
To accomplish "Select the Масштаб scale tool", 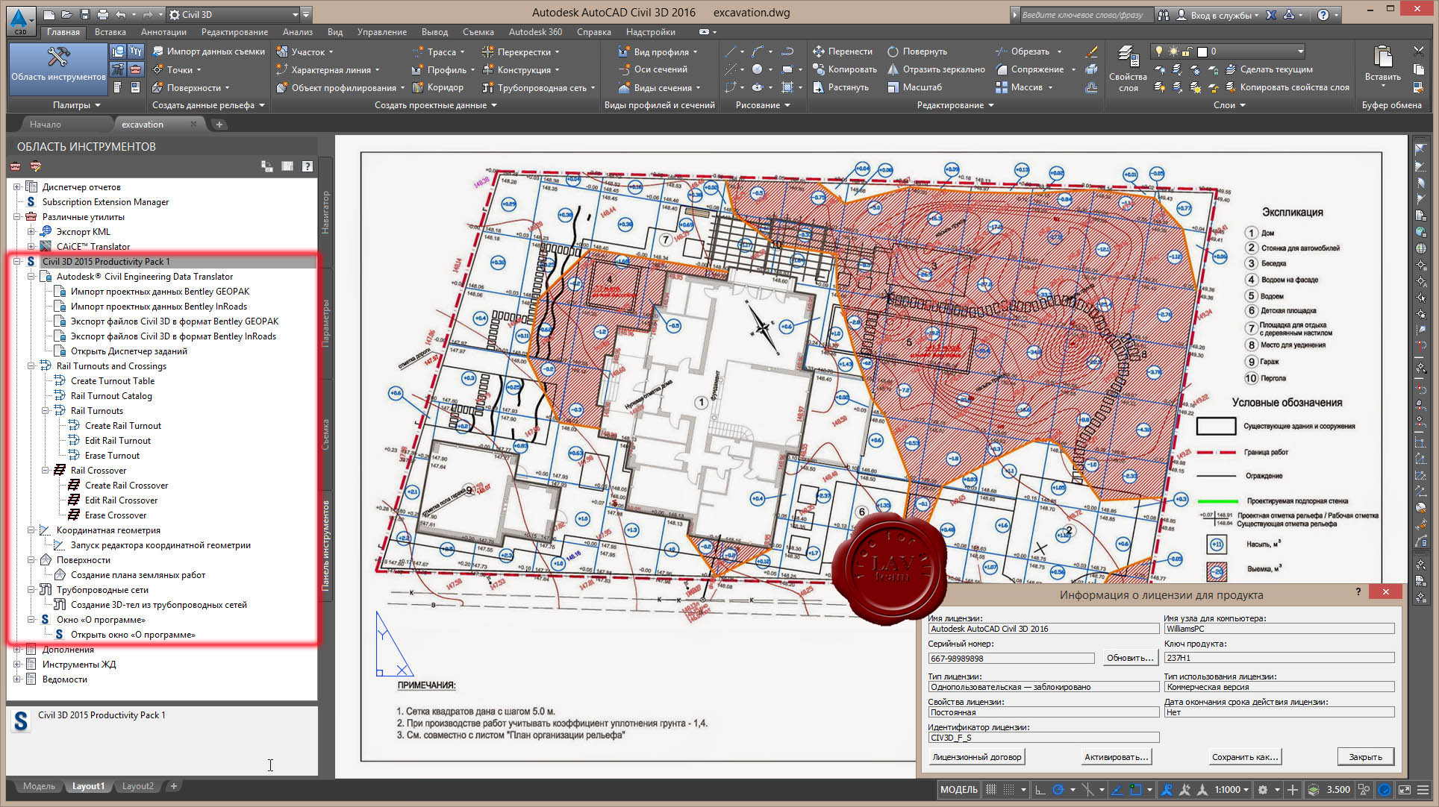I will tap(914, 87).
